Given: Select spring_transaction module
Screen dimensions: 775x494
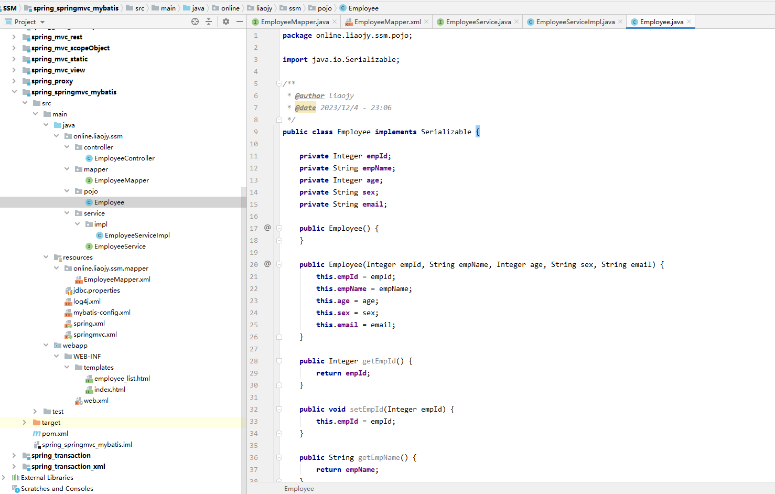Looking at the screenshot, I should pos(61,455).
